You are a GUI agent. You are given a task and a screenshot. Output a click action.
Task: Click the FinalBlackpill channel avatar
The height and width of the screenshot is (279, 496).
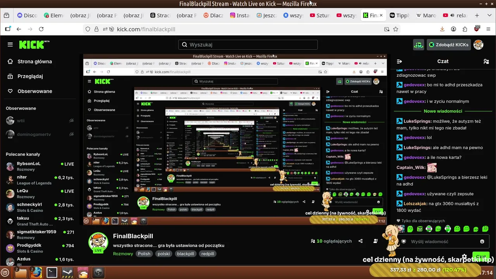[x=98, y=243]
